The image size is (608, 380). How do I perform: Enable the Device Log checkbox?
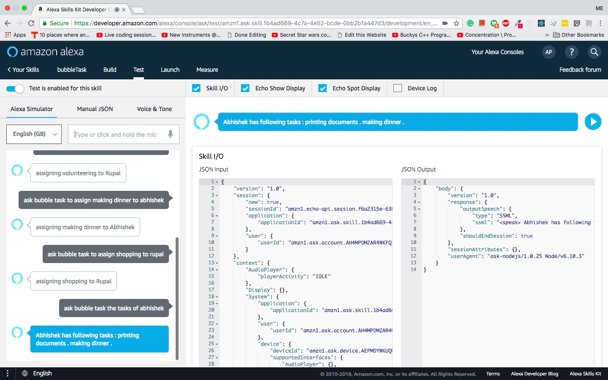[x=398, y=88]
